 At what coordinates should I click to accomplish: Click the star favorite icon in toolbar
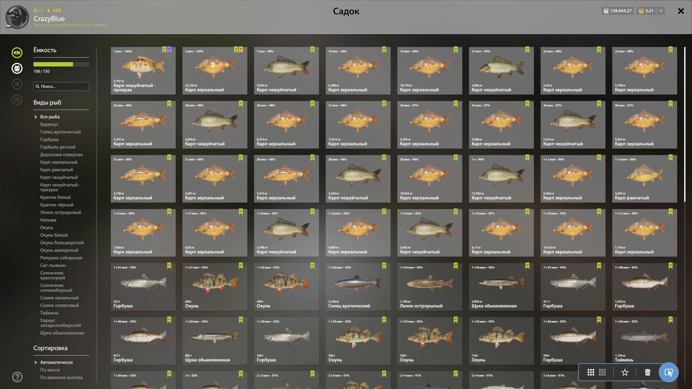(625, 372)
